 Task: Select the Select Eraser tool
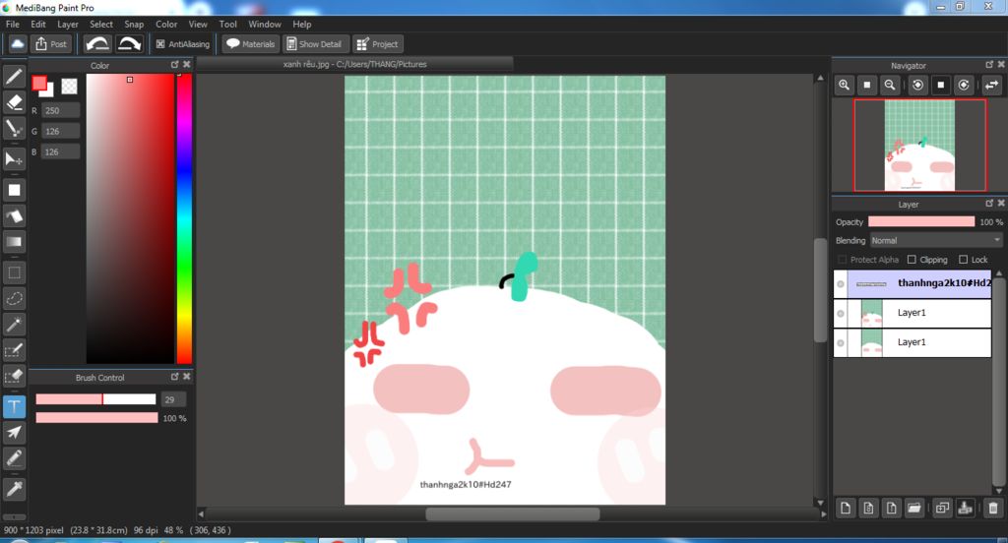(x=14, y=376)
